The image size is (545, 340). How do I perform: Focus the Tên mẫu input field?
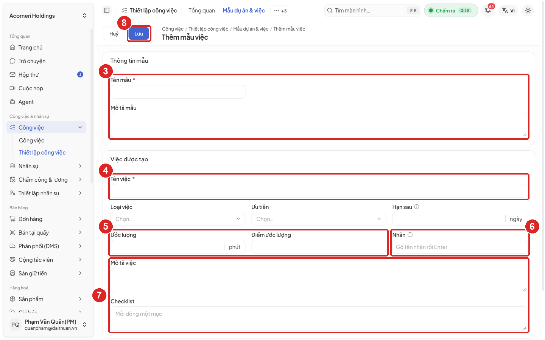178,92
